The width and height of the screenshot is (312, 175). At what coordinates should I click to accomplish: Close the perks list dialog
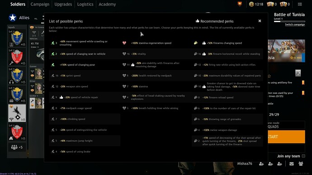[260, 21]
